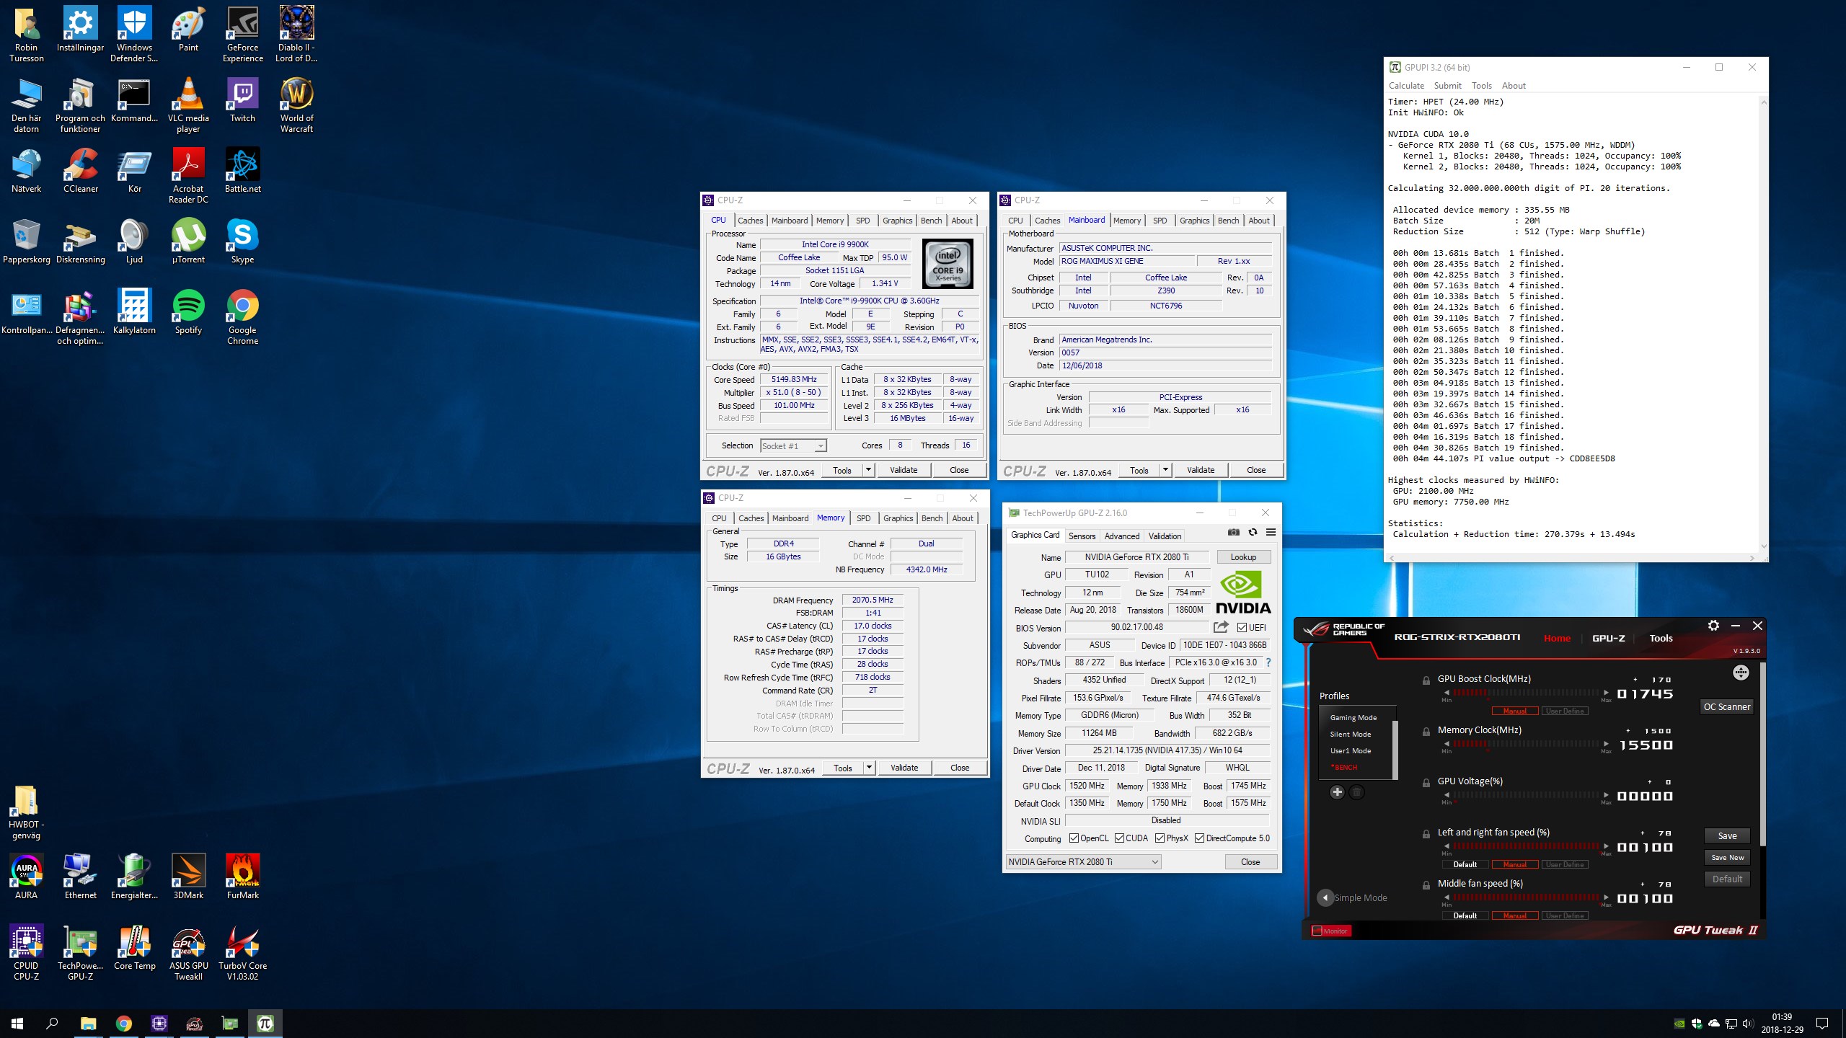This screenshot has height=1038, width=1846.
Task: Select the ASUS GPU TweakII desktop icon
Action: tap(188, 951)
